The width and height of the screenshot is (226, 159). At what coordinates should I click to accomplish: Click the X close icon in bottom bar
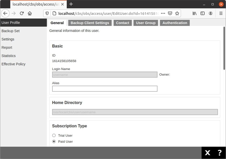[207, 153]
